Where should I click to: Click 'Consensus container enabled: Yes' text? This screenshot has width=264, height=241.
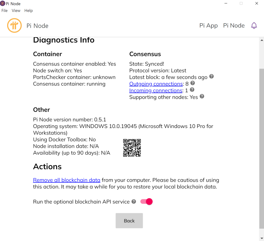click(x=74, y=64)
